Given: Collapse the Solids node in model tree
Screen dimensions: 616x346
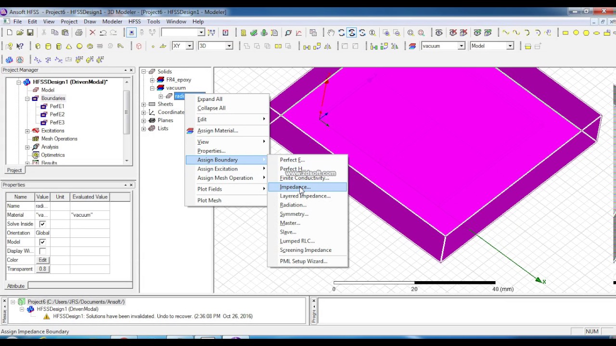Looking at the screenshot, I should coord(143,72).
